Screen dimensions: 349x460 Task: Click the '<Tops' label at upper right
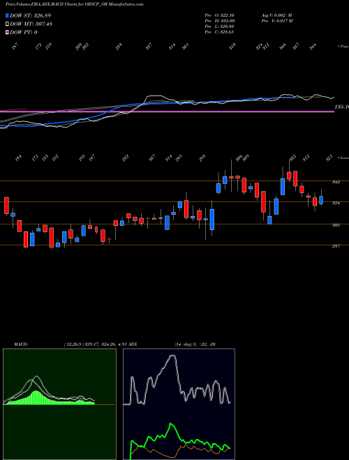tap(343, 47)
